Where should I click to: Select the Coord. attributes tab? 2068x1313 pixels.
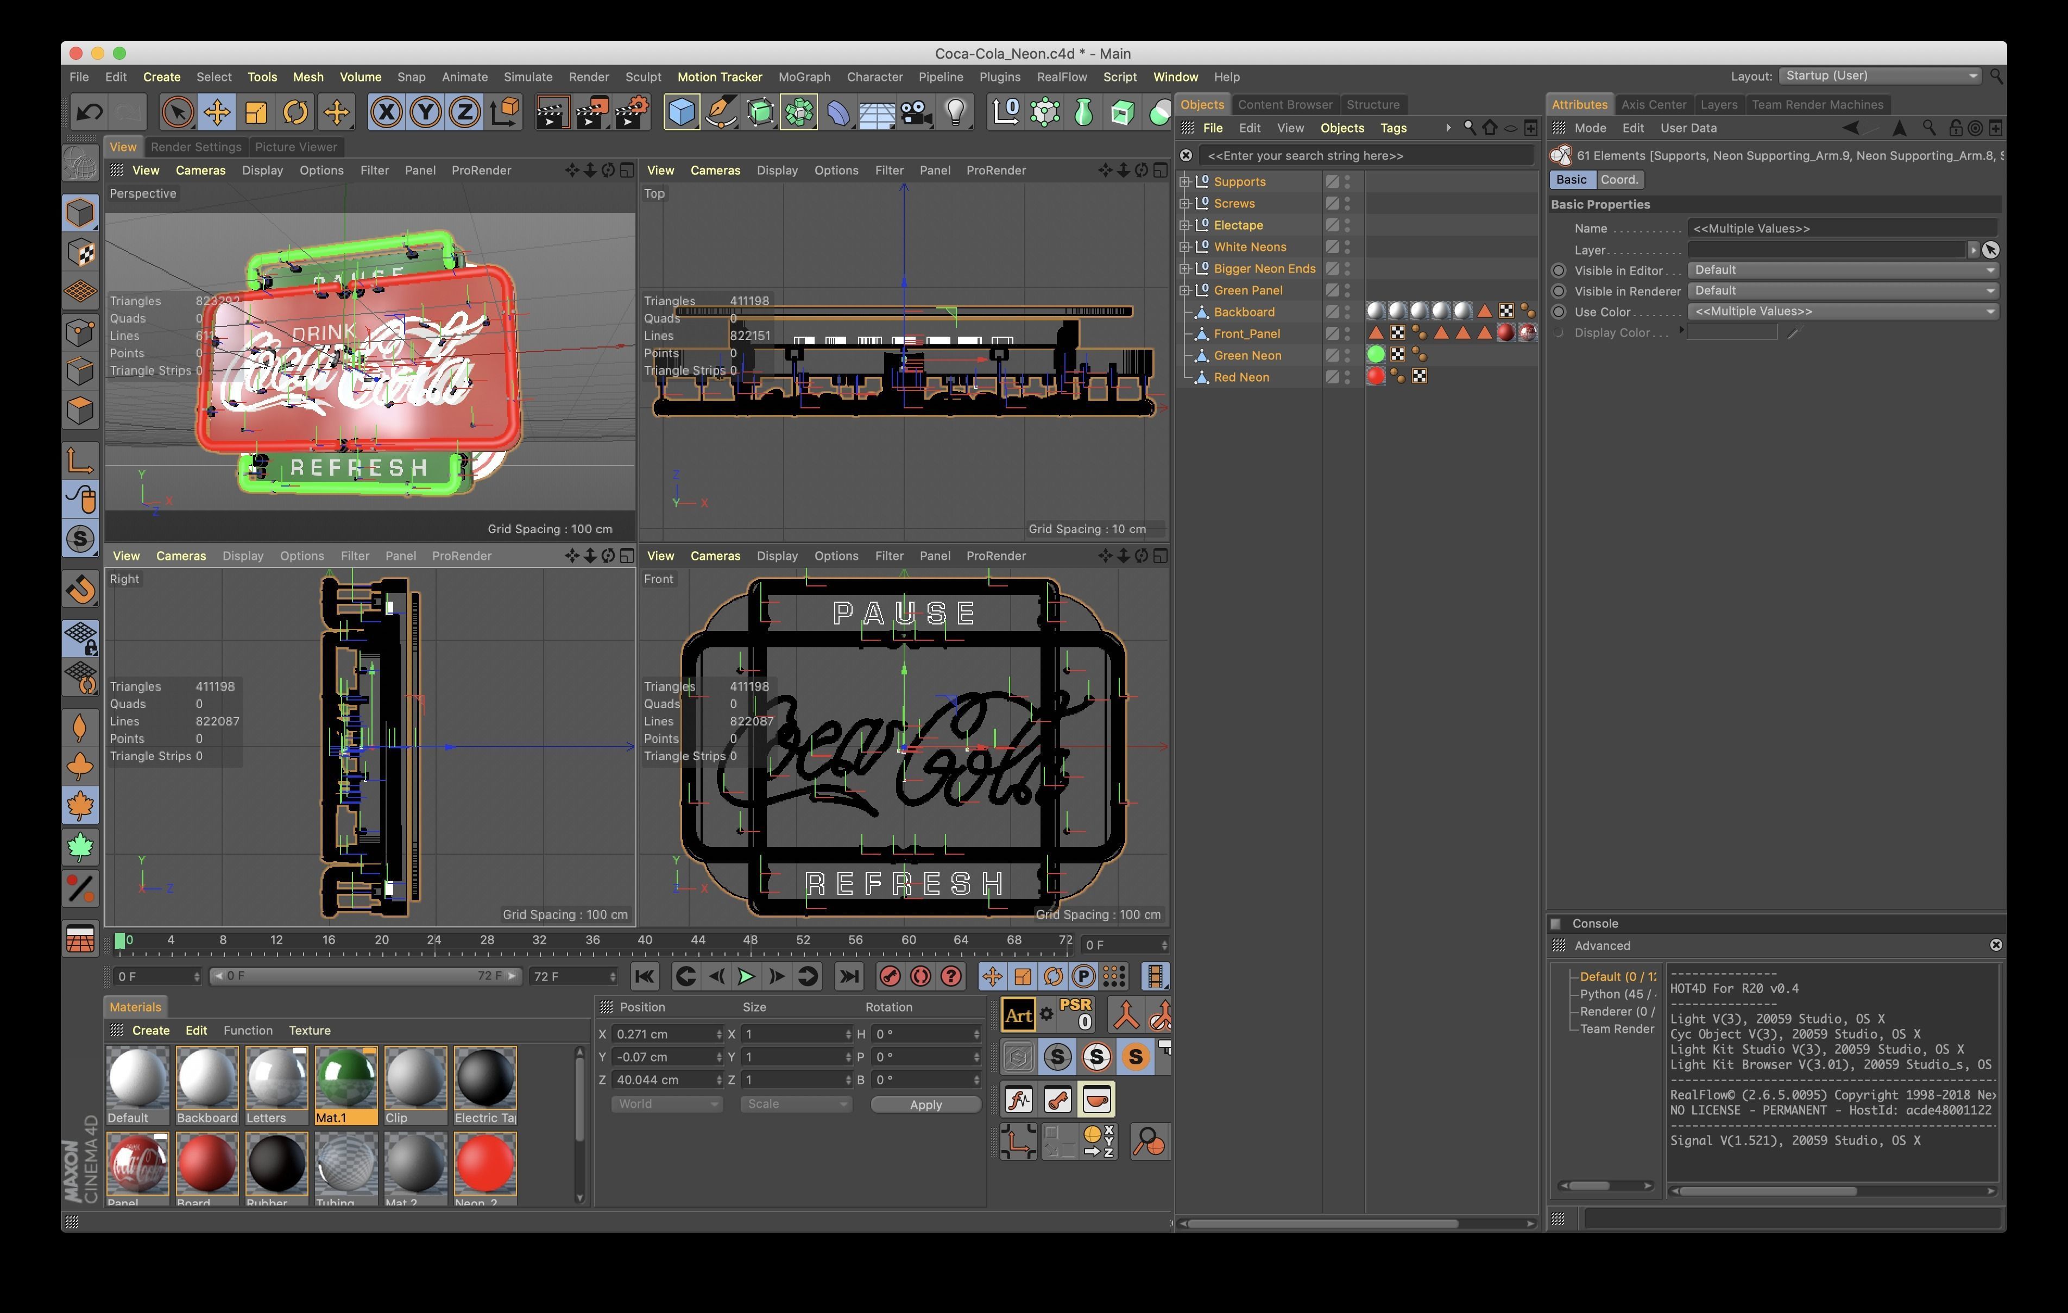1619,180
